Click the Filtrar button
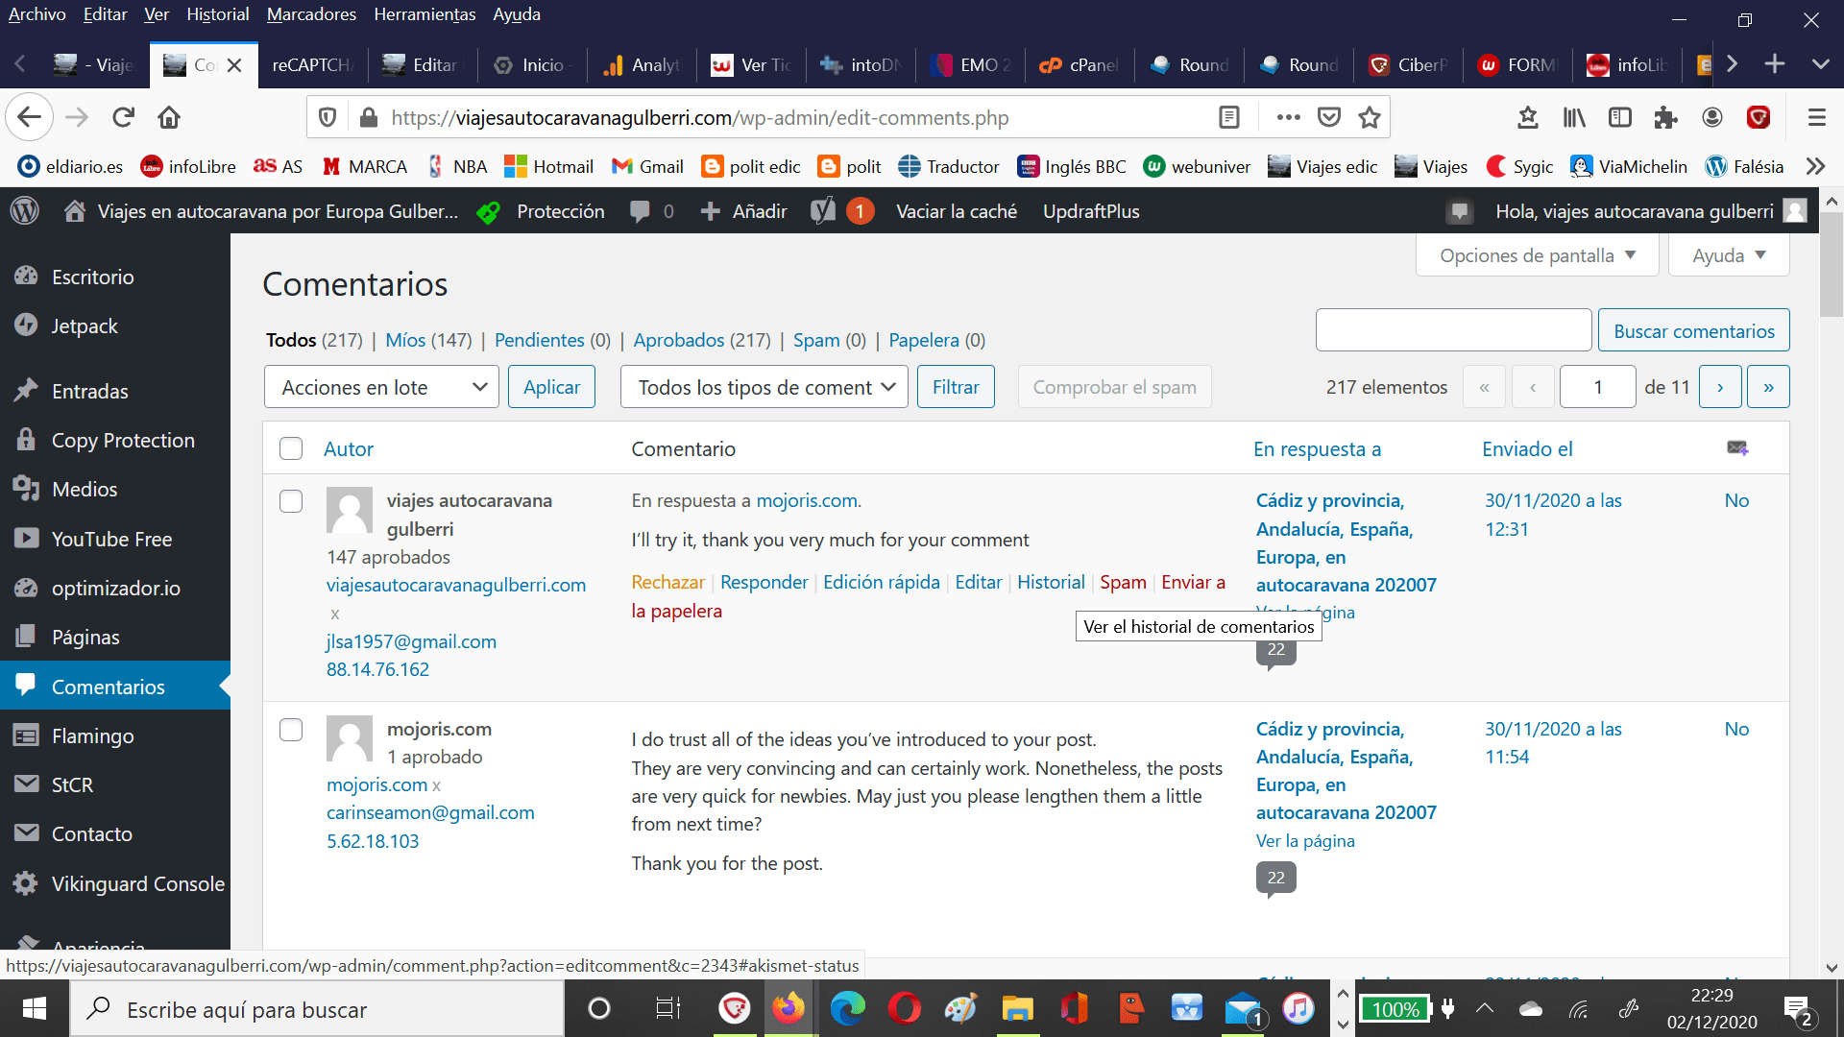The height and width of the screenshot is (1037, 1844). pos(956,387)
